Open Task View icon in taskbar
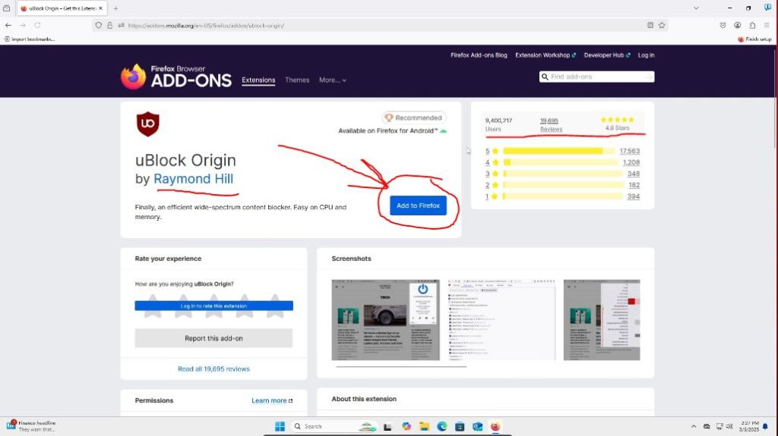Viewport: 778px width, 436px height. coord(387,426)
